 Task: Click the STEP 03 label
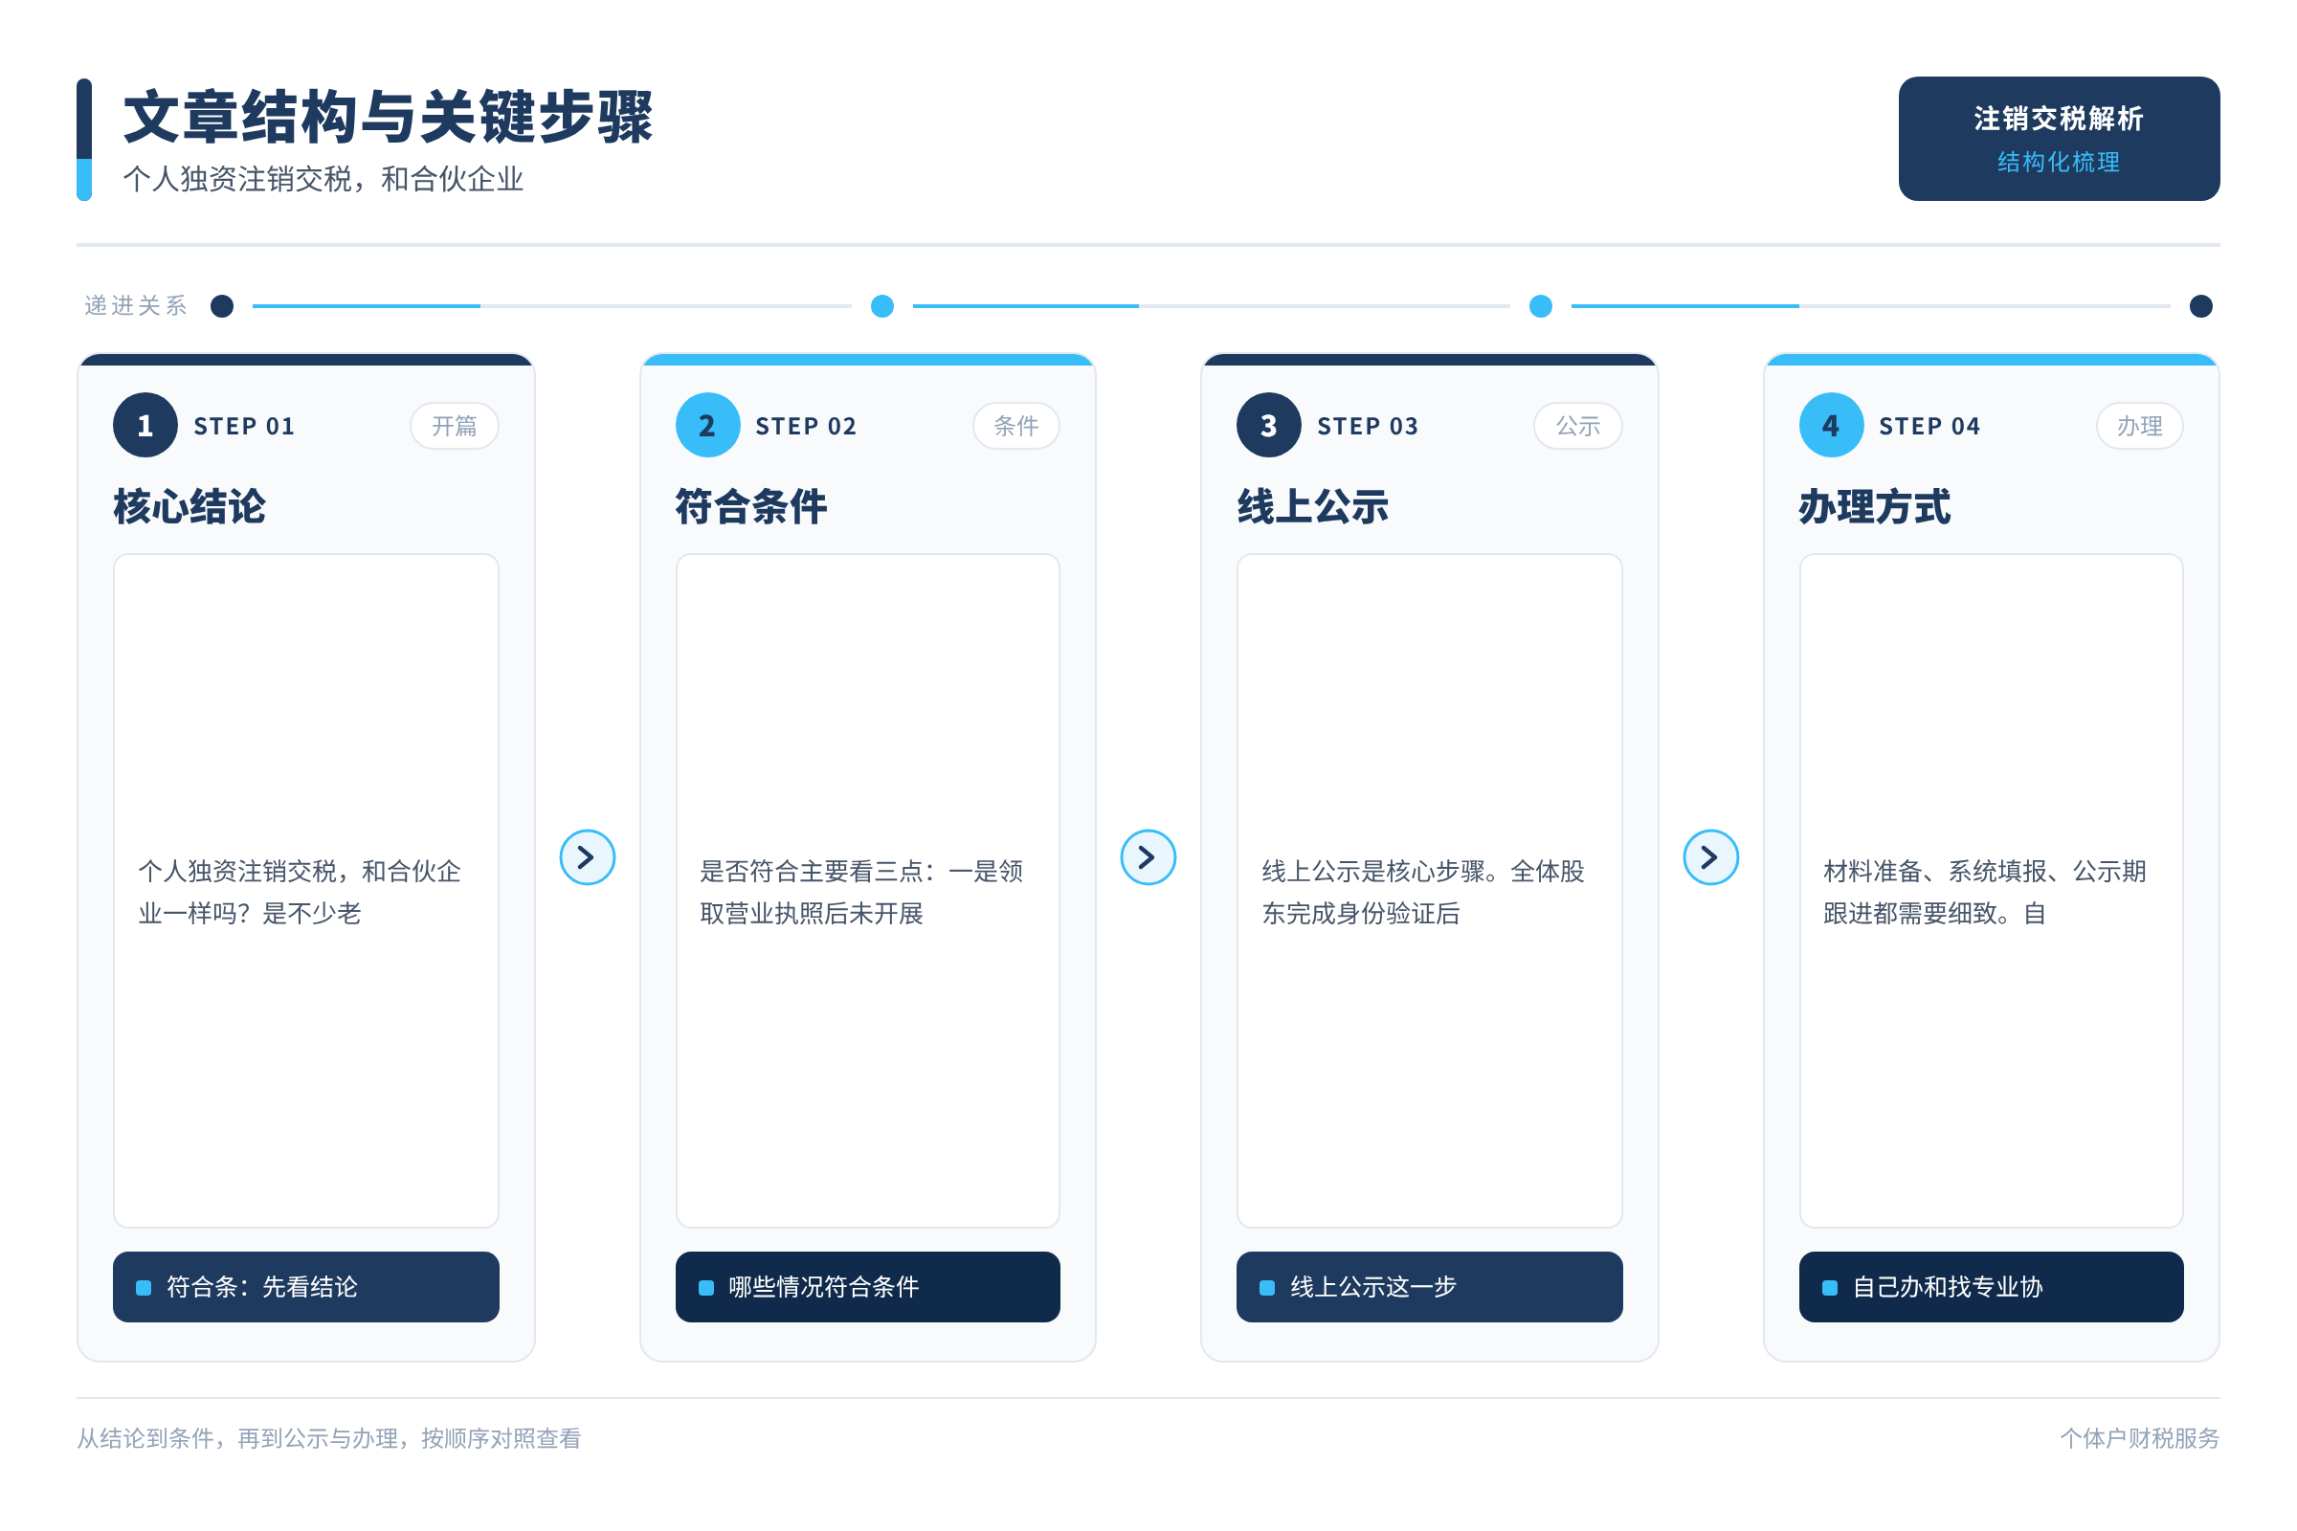tap(1368, 427)
